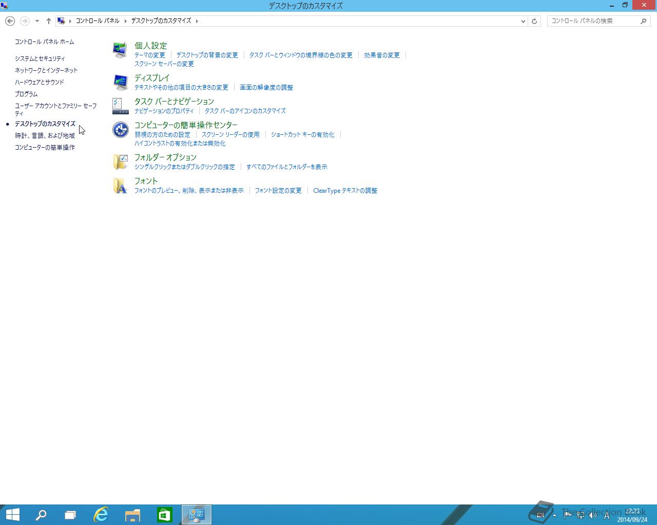Click スクリーン セーバーの変更 link
The image size is (657, 525).
(164, 64)
